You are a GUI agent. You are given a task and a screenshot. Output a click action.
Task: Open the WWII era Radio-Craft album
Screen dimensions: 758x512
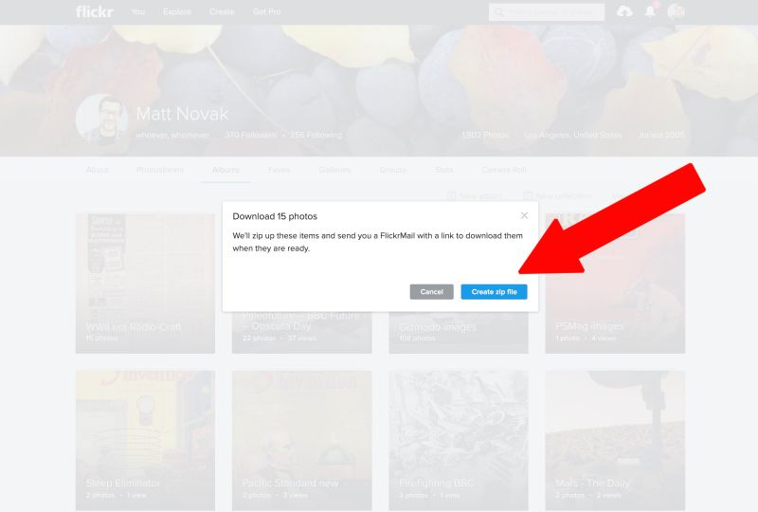(x=145, y=283)
